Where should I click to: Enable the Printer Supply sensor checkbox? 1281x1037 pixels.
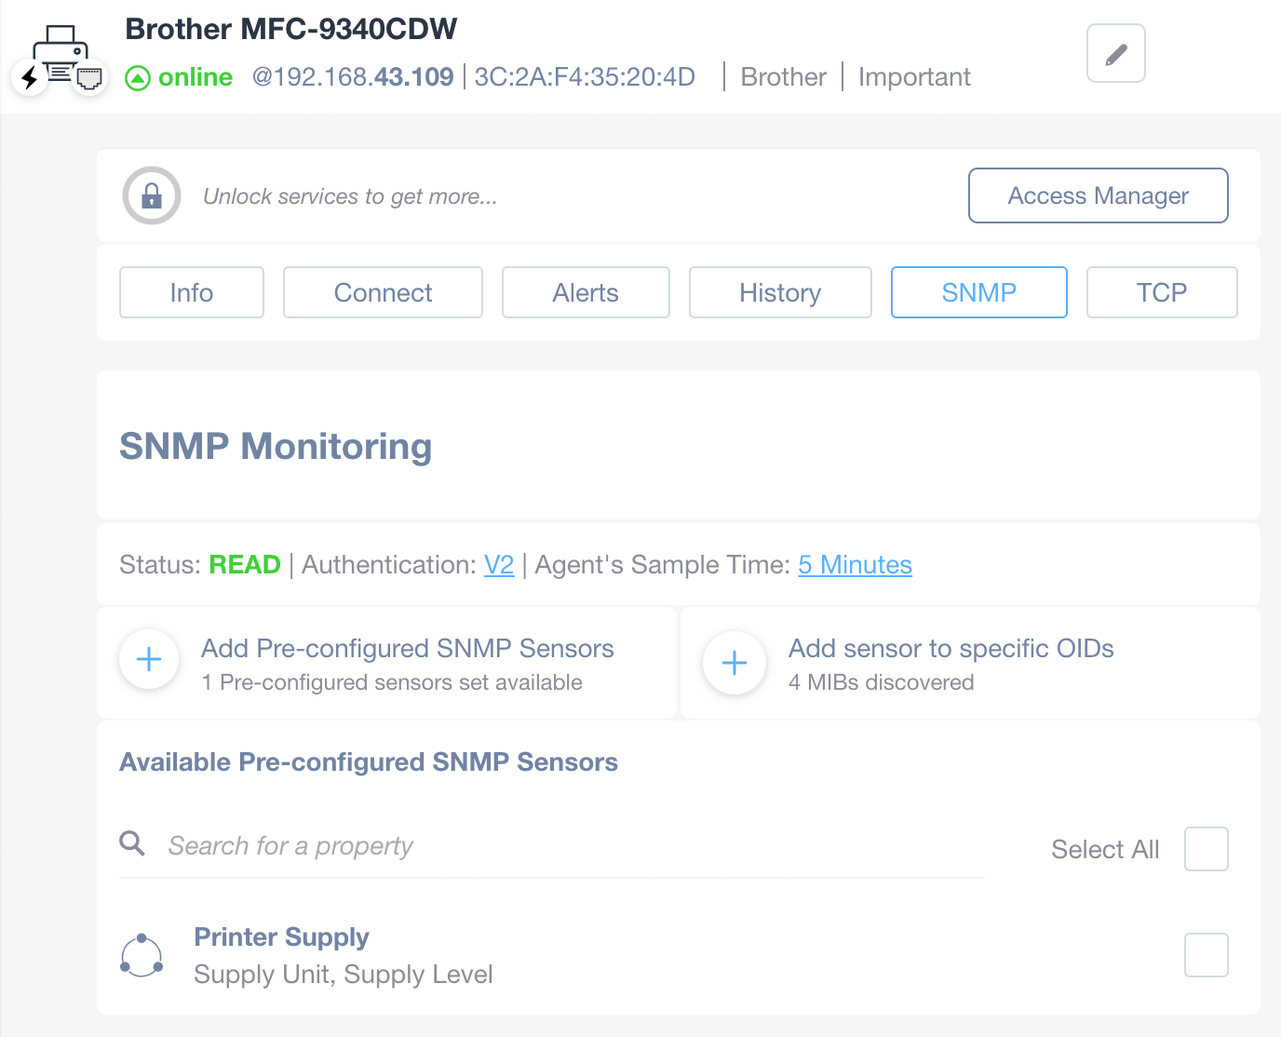[1206, 954]
